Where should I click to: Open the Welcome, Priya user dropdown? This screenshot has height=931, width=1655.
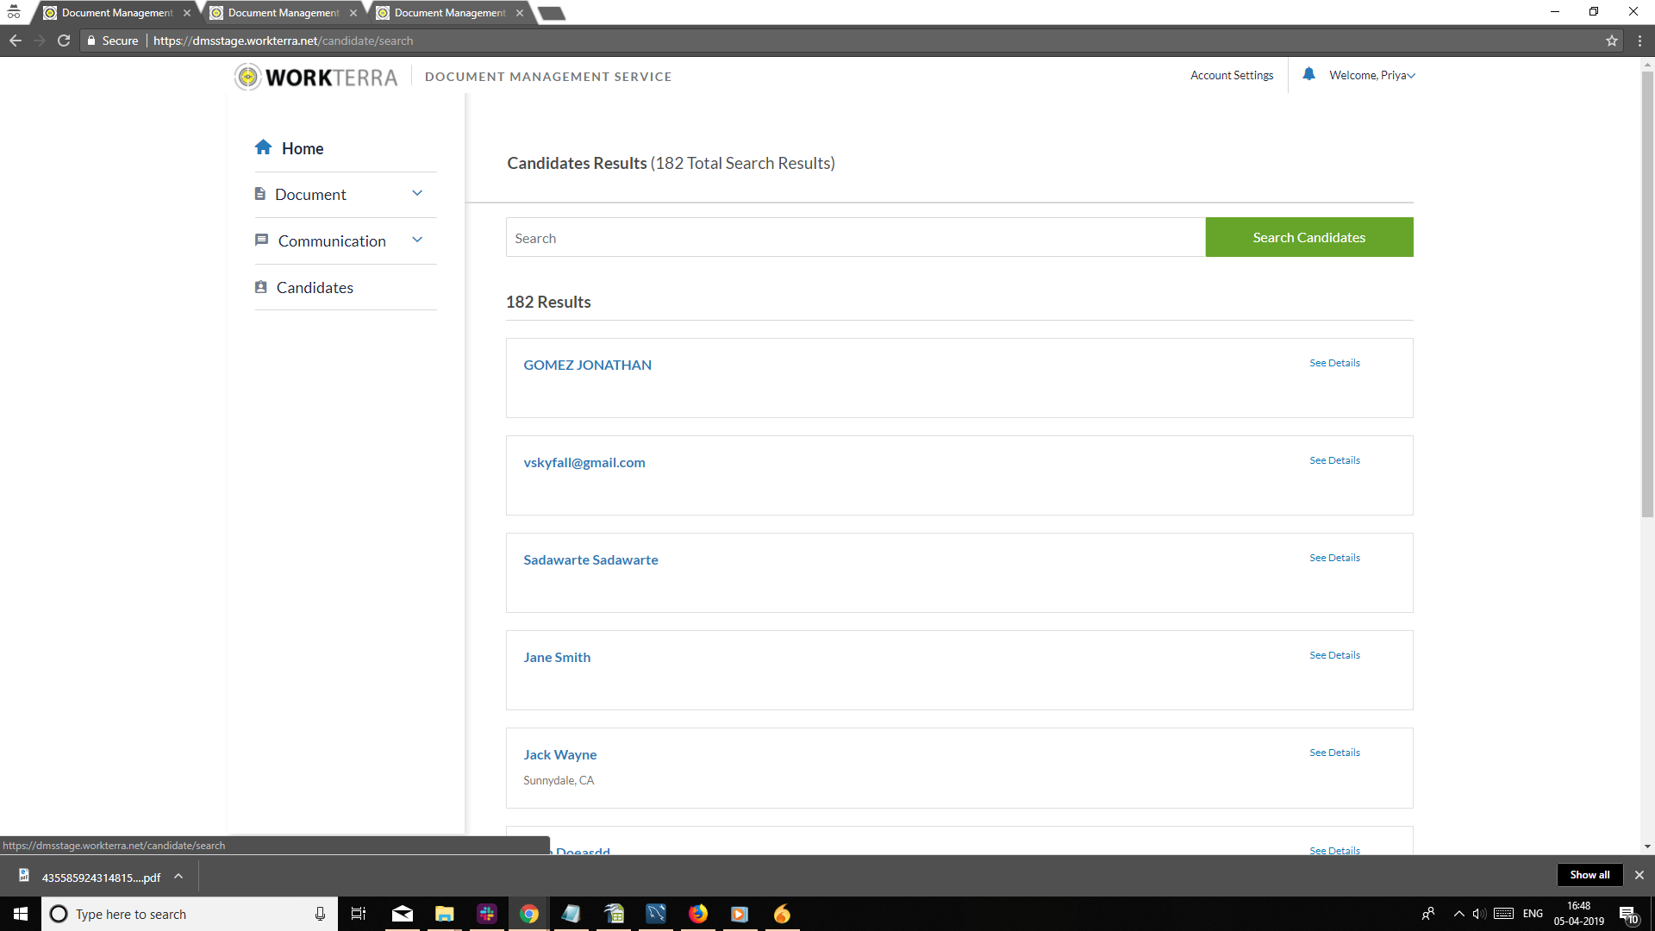coord(1371,75)
